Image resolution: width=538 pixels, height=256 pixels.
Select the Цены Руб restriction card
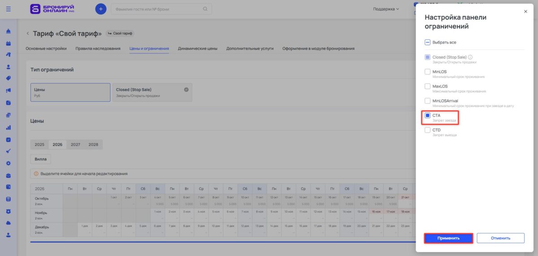point(70,92)
